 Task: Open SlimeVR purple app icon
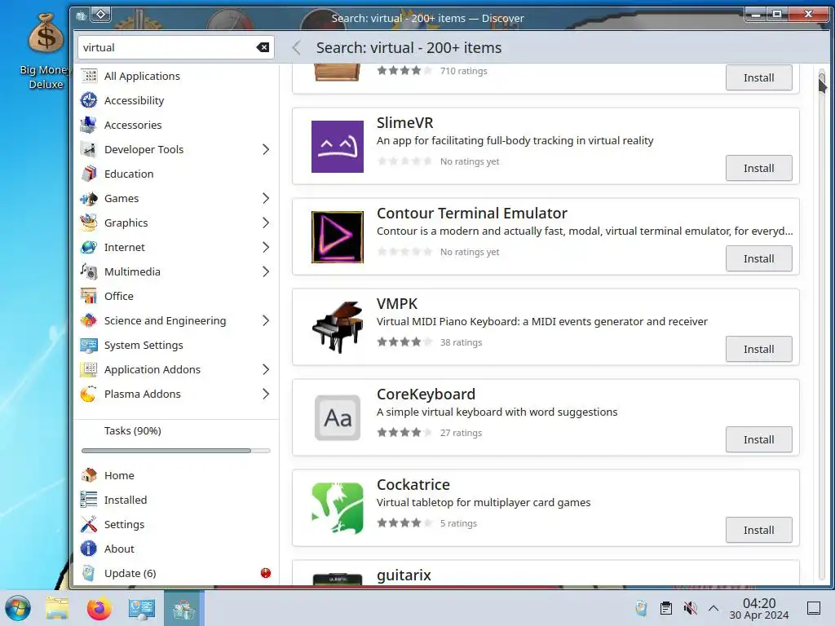337,147
